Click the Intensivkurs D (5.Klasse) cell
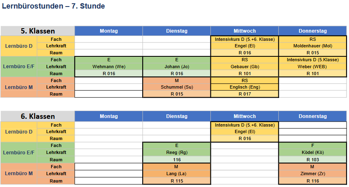 313,60
